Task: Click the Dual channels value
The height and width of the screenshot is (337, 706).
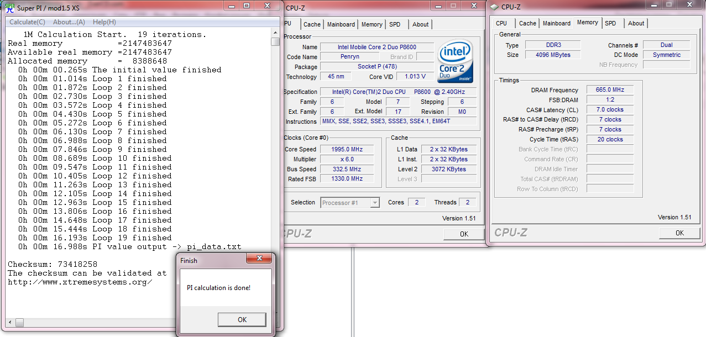Action: [666, 45]
